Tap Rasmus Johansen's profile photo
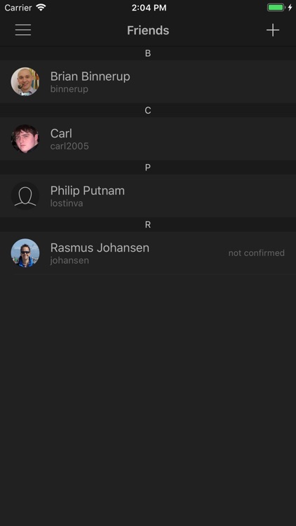This screenshot has width=296, height=526. pyautogui.click(x=25, y=253)
